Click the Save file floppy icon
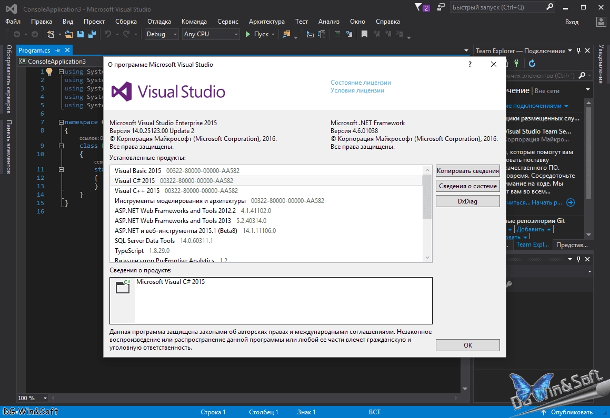 (x=81, y=34)
